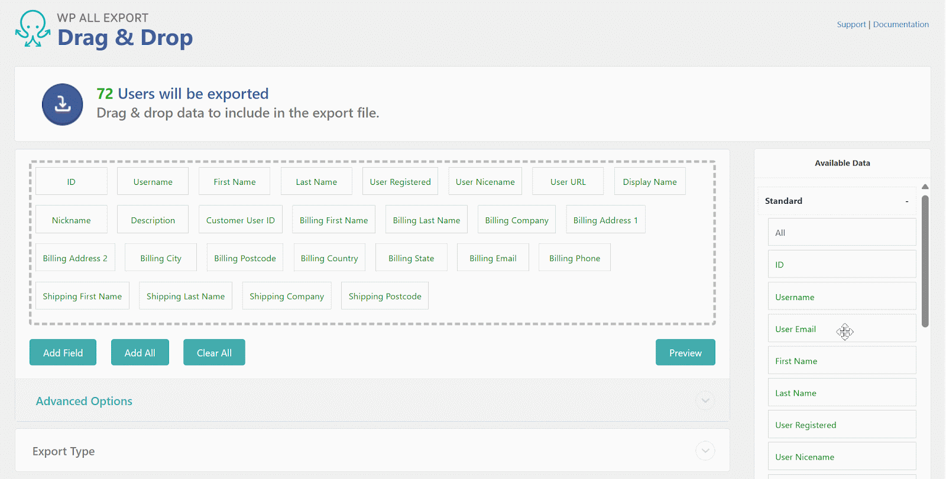Click the Display Name export field
946x479 pixels.
pyautogui.click(x=650, y=181)
